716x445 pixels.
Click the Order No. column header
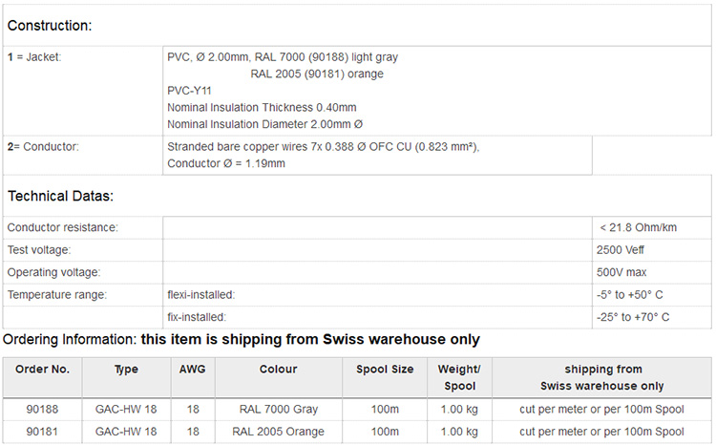42,370
